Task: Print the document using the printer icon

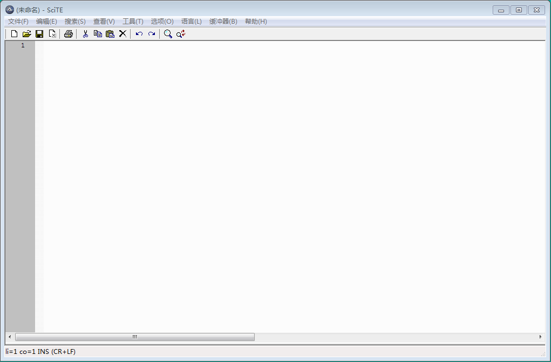Action: click(x=68, y=34)
